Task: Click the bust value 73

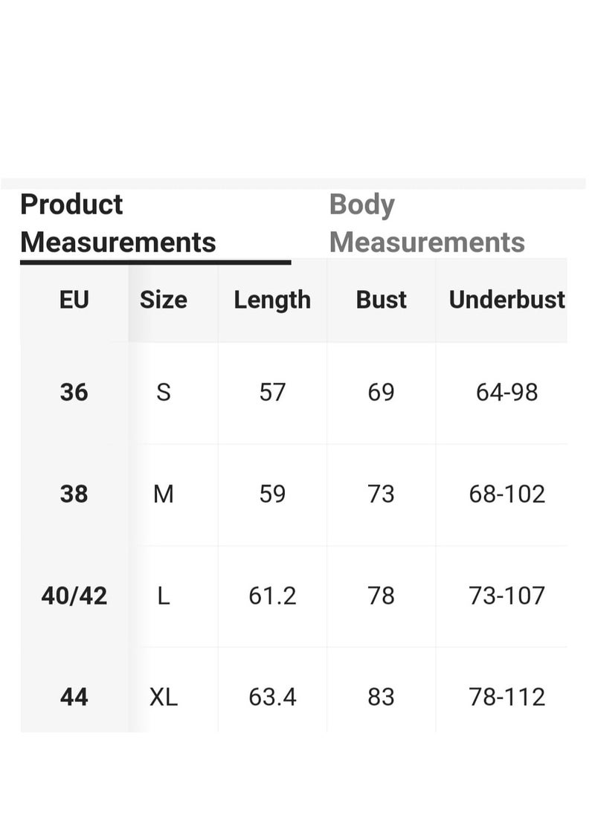Action: (x=381, y=494)
